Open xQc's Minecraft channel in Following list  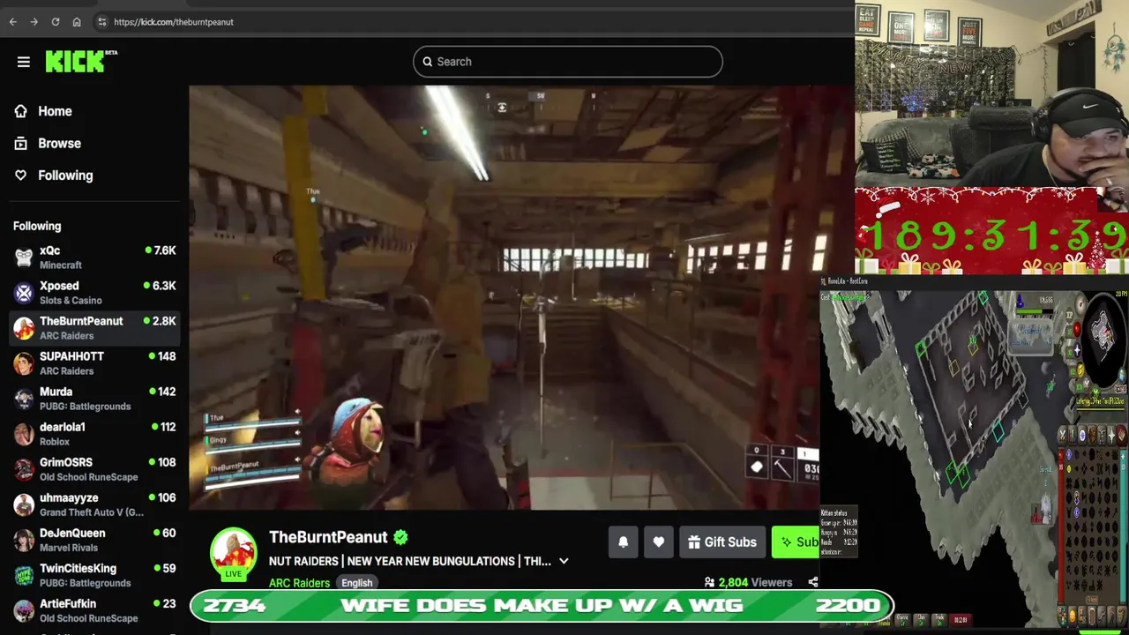pos(94,258)
